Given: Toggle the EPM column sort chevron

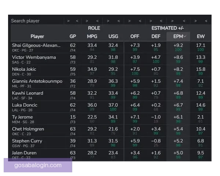Looking at the screenshot, I should click(185, 36).
